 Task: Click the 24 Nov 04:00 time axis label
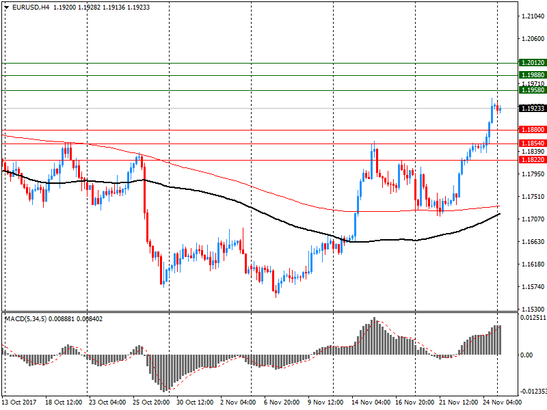(503, 402)
